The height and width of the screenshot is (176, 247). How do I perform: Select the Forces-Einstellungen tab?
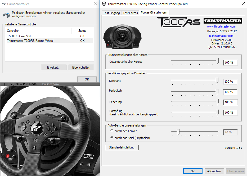pyautogui.click(x=154, y=12)
